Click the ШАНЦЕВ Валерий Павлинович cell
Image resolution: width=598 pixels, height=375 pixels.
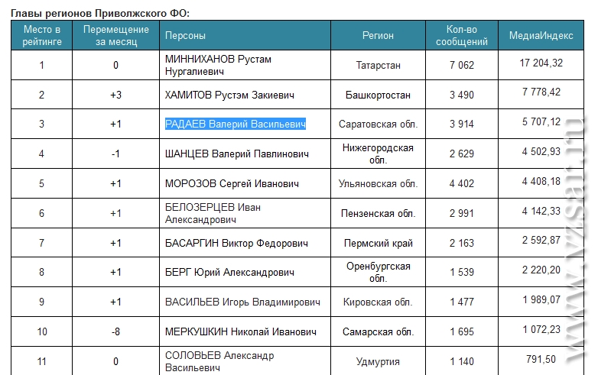(245, 154)
